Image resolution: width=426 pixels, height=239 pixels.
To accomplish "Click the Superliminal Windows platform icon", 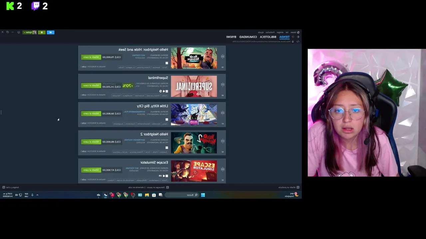I will (x=167, y=91).
